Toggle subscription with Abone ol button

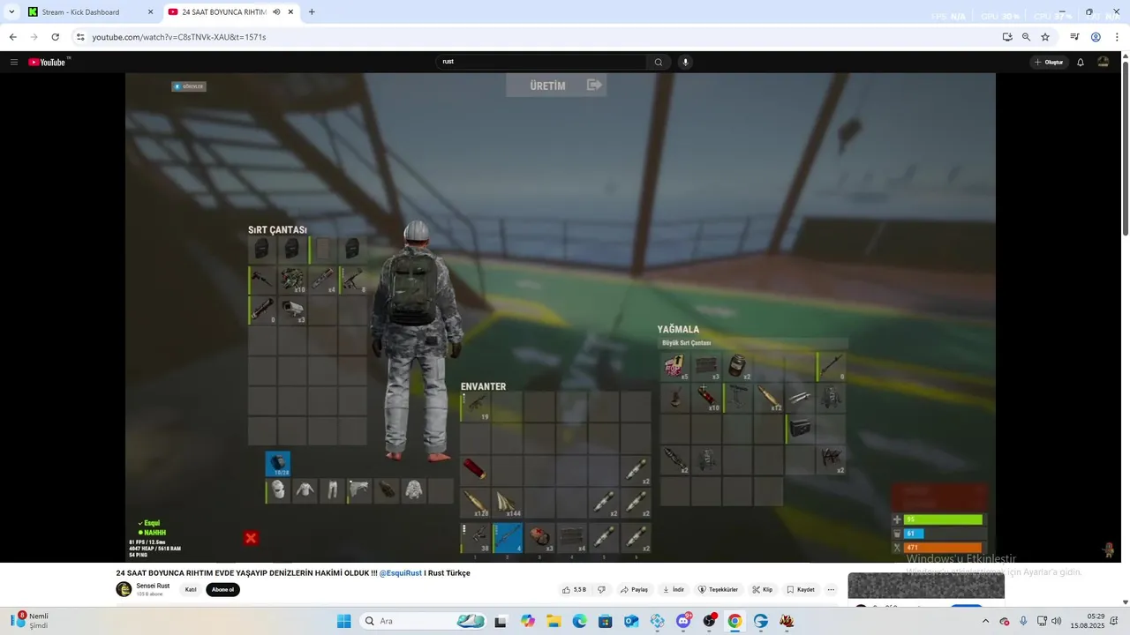coord(222,589)
